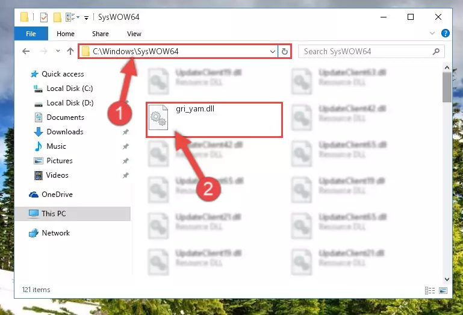Viewport: 463px width, 315px height.
Task: Open Local Disk (D:) in the sidebar
Action: (x=70, y=103)
